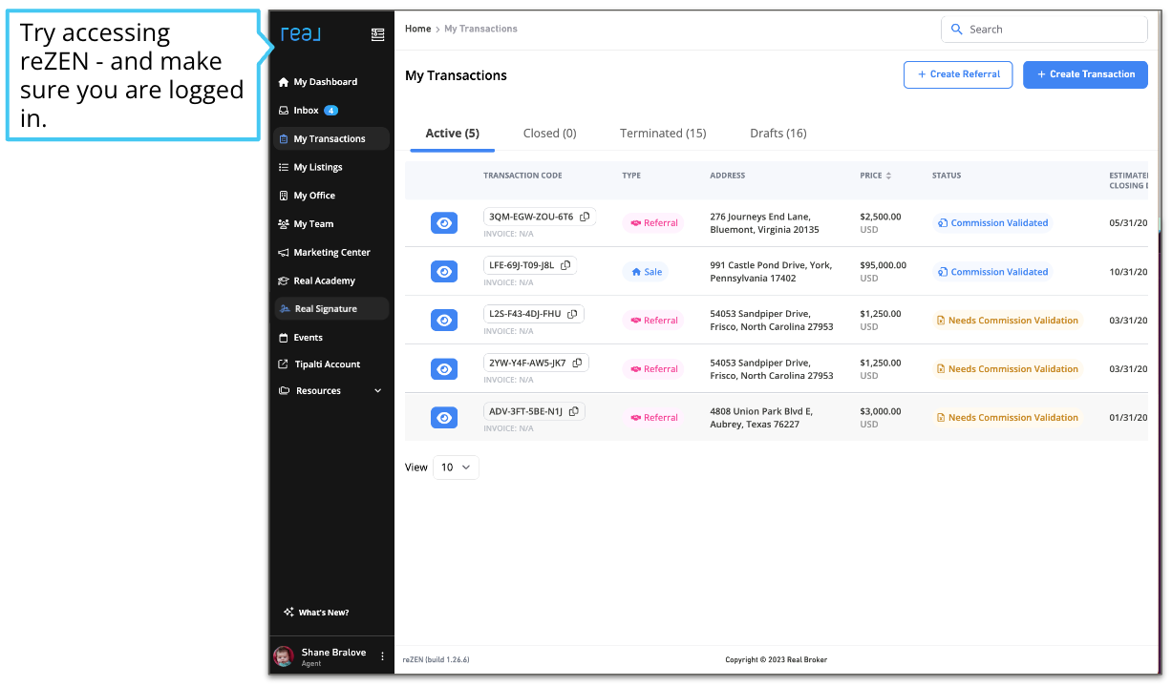Viewport: 1172px width, 686px height.
Task: Open What's New announcements
Action: pyautogui.click(x=316, y=613)
